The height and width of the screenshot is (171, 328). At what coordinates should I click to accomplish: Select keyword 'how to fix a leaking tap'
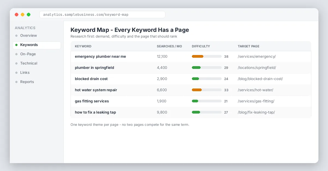[x=95, y=112]
